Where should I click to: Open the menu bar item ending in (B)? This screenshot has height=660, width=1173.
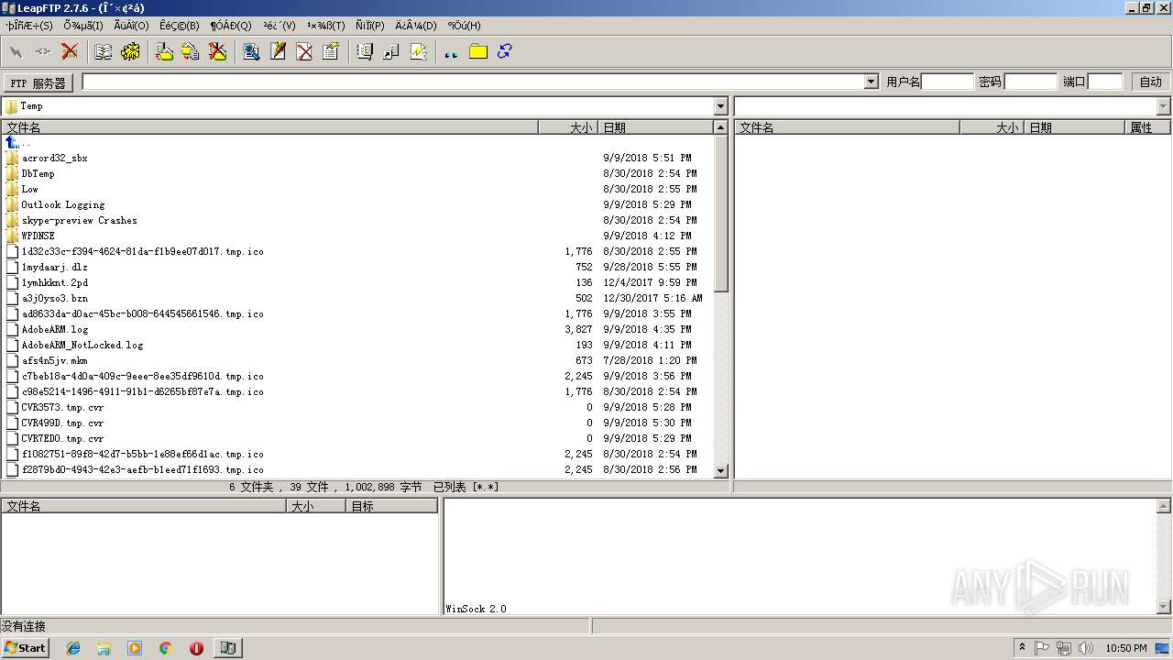[179, 26]
